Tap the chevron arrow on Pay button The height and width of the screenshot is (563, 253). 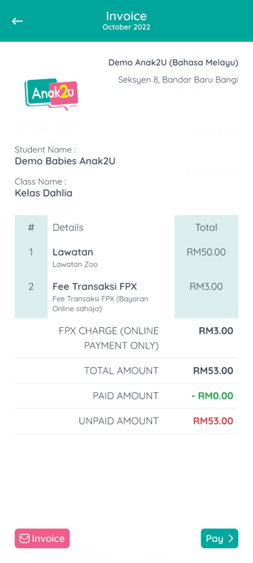pyautogui.click(x=230, y=539)
